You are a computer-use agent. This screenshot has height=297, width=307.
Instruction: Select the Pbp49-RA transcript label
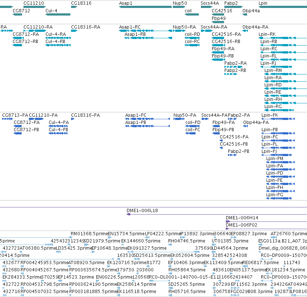click(223, 49)
